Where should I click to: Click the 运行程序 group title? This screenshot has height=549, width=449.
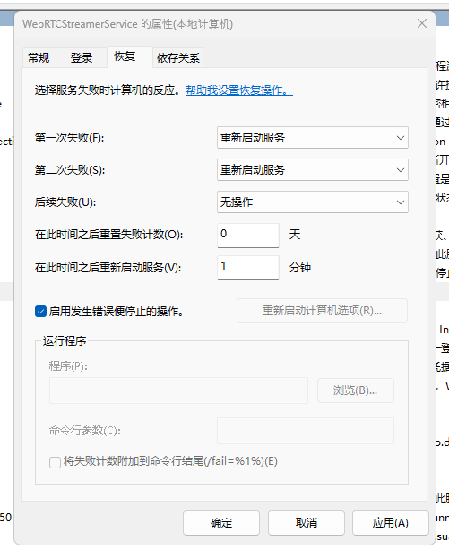click(x=65, y=340)
